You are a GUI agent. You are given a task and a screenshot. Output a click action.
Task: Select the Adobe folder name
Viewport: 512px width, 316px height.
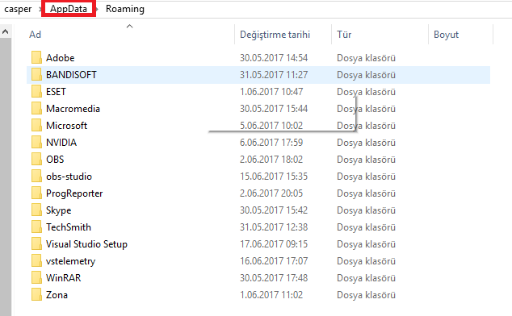point(60,58)
